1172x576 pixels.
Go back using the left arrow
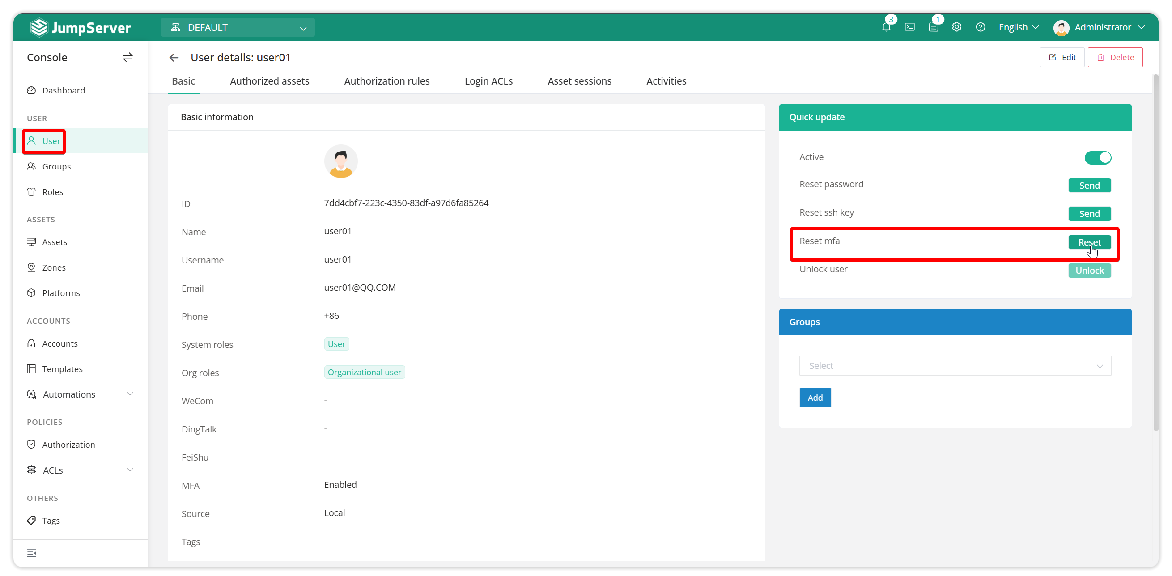174,58
